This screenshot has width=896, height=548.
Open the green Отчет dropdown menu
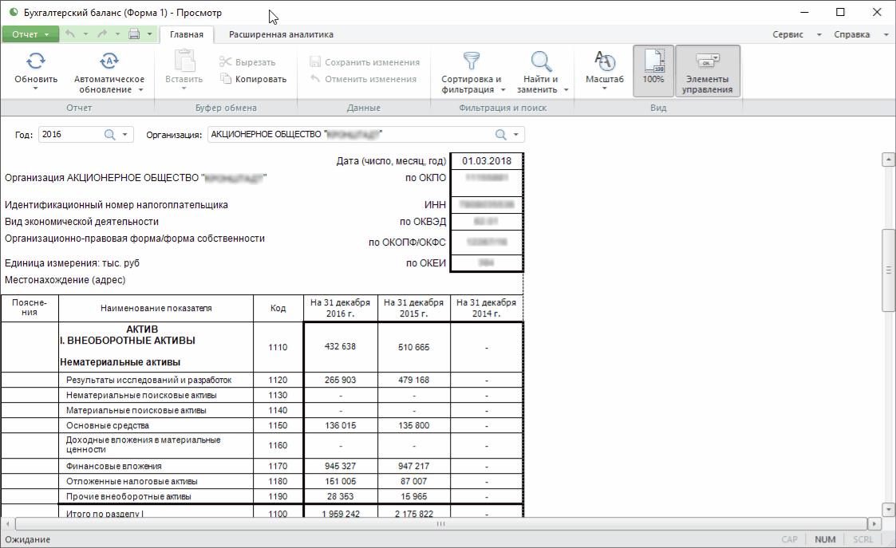[x=30, y=34]
